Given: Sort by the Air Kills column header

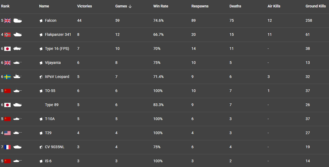Looking at the screenshot, I should (x=274, y=6).
